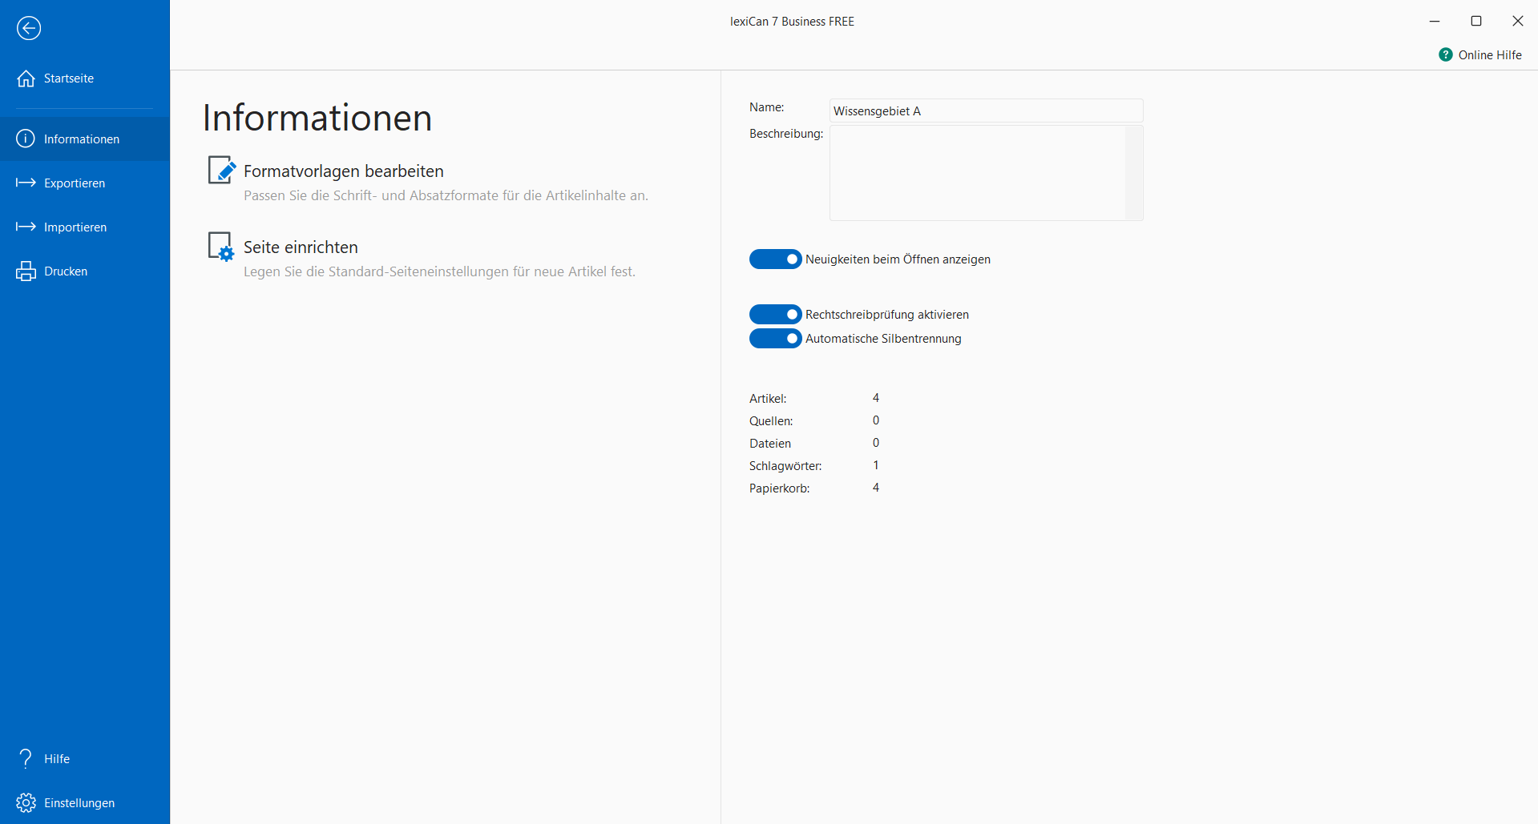Click the Startseite home icon
The height and width of the screenshot is (824, 1538).
tap(26, 78)
